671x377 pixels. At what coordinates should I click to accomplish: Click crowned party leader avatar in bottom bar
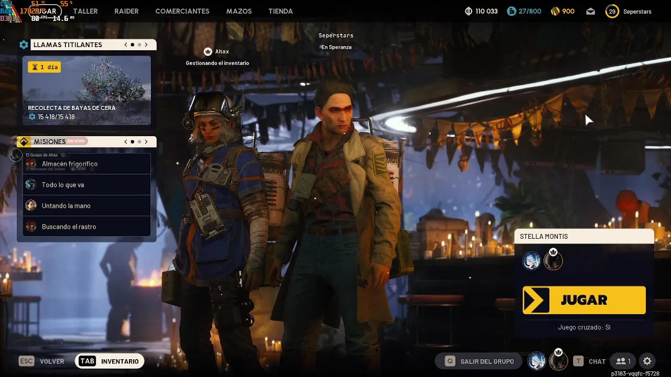tap(559, 360)
